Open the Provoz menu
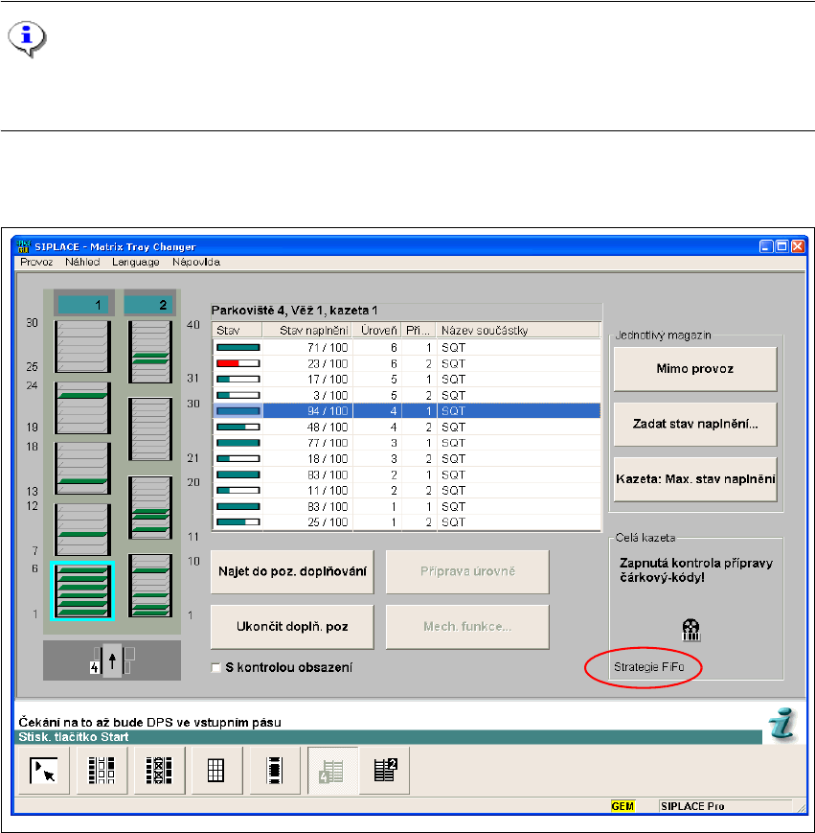The image size is (815, 833). tap(37, 262)
